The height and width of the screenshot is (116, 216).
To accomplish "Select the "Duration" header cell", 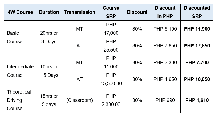I will (49, 12).
